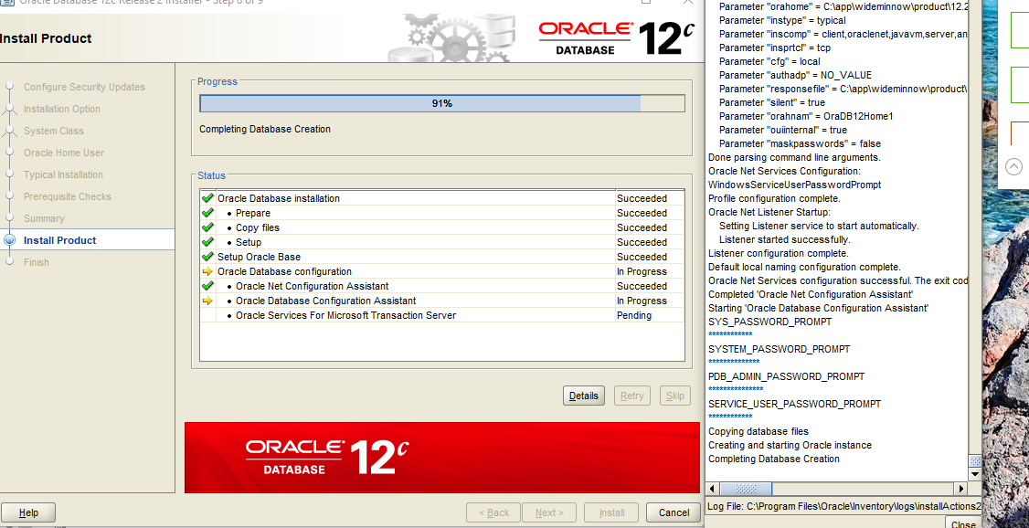Screen dimensions: 1029x528
Task: Click yellow arrow beside Oracle Database Configuration Assistant
Action: tap(207, 301)
